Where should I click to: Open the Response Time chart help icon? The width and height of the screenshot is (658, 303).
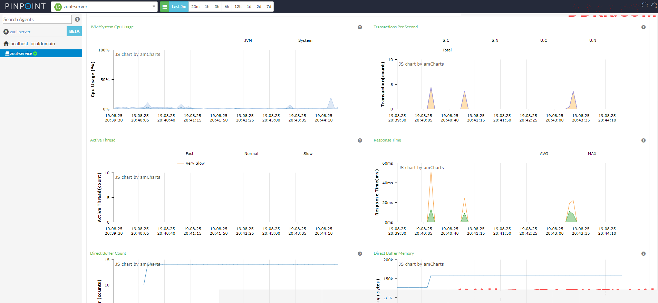[644, 140]
